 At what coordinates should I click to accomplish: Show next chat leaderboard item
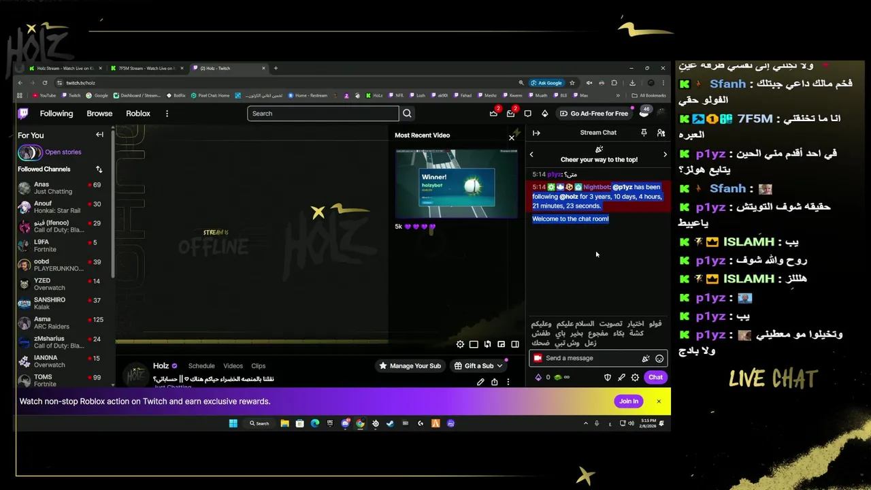point(665,154)
